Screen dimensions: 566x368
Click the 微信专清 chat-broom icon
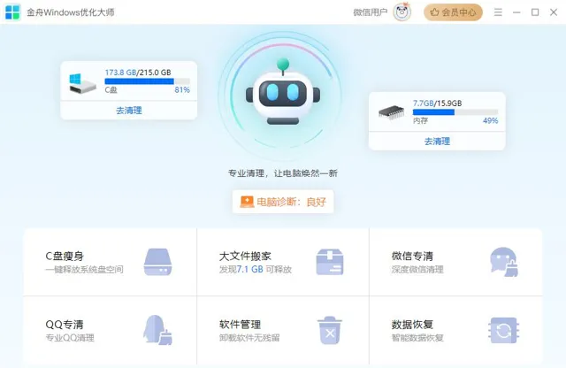504,262
